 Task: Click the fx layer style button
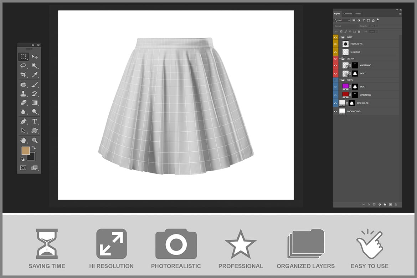tap(369, 204)
